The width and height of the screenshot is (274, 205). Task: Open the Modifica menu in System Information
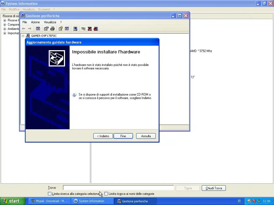pyautogui.click(x=14, y=9)
